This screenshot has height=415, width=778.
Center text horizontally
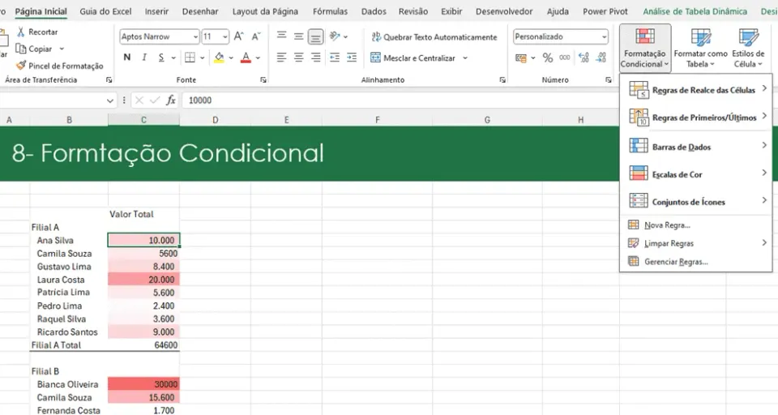coord(299,58)
